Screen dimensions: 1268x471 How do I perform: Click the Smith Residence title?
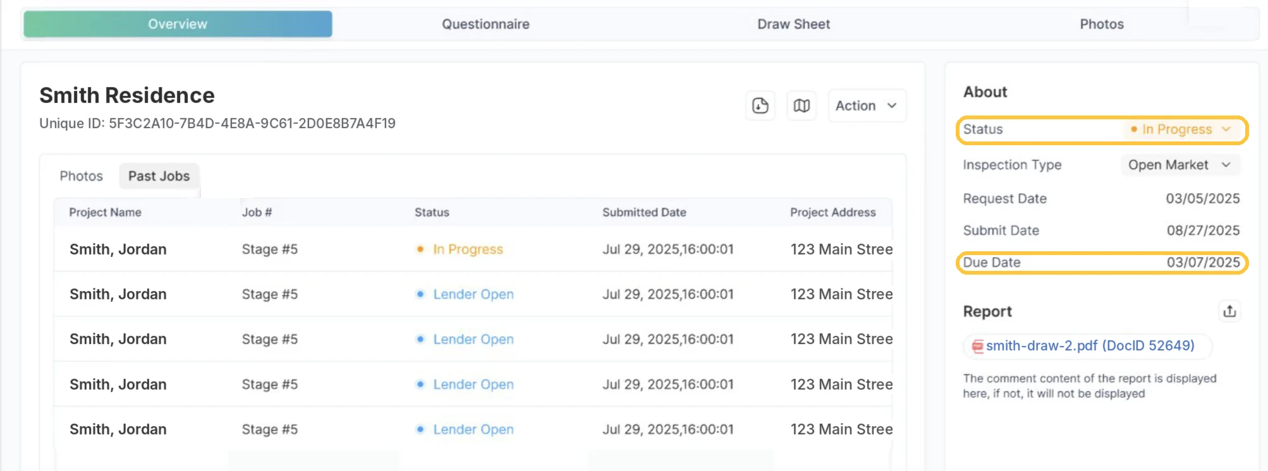127,95
